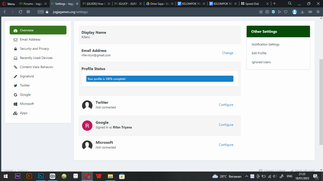
Task: Open WPS Office from taskbar
Action: point(99,176)
